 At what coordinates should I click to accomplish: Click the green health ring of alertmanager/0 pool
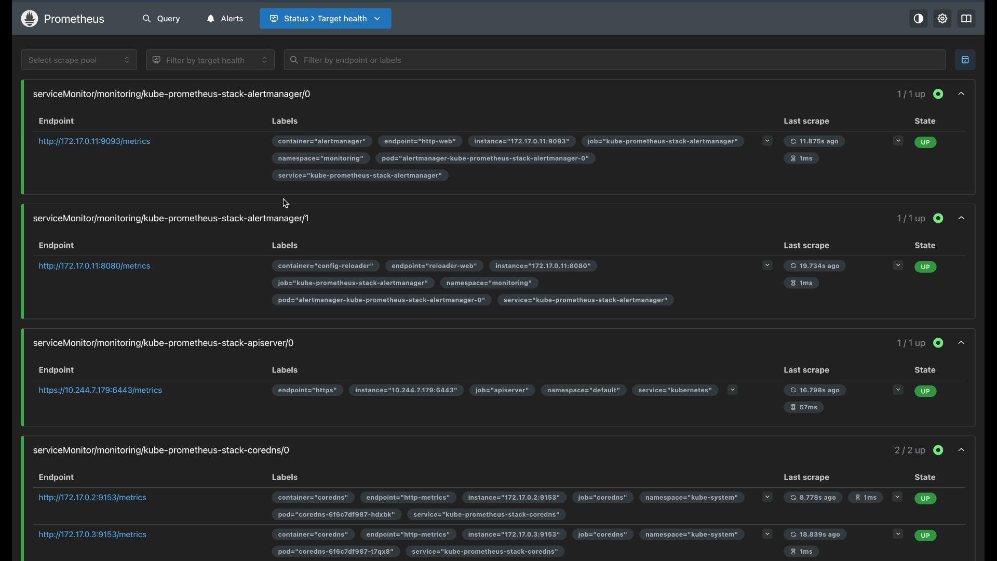pos(938,95)
